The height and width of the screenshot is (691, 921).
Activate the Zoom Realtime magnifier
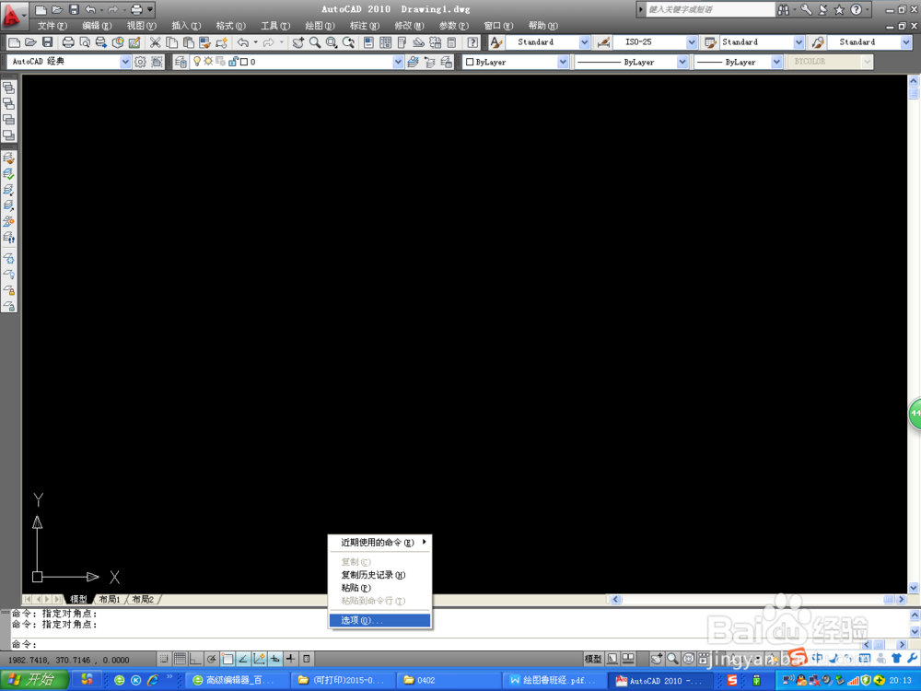315,42
